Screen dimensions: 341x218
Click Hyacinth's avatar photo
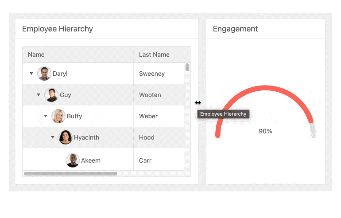pyautogui.click(x=66, y=137)
